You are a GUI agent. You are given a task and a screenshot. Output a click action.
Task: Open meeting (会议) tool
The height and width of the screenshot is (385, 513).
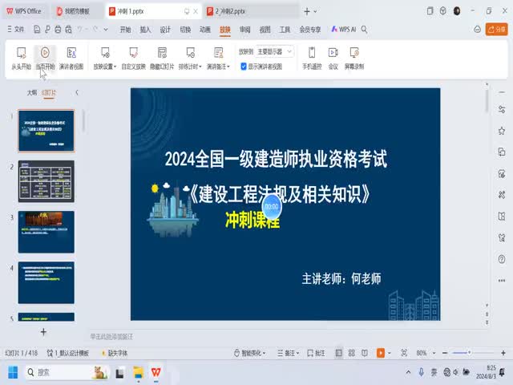(x=333, y=59)
